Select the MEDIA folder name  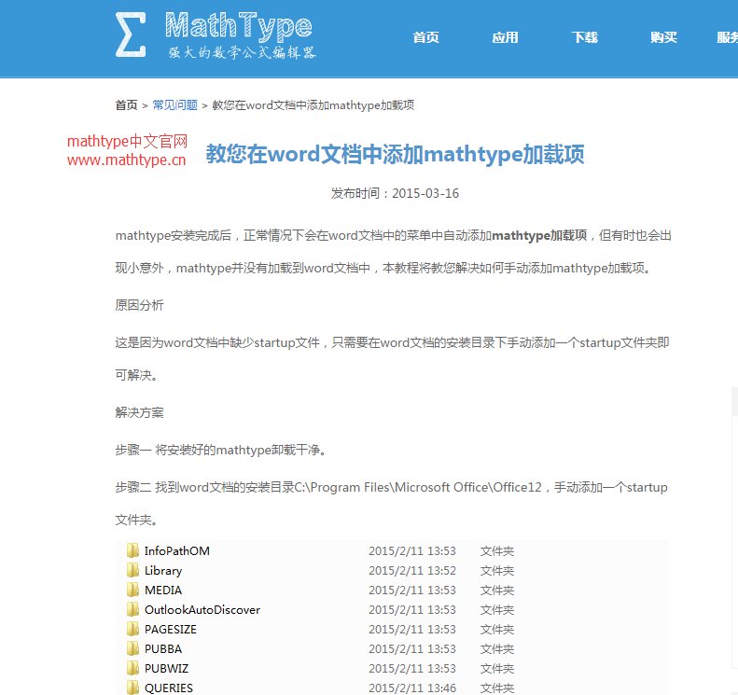(163, 591)
